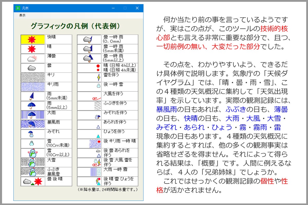Click the 快晴 sun icon on yellow background

[33, 39]
